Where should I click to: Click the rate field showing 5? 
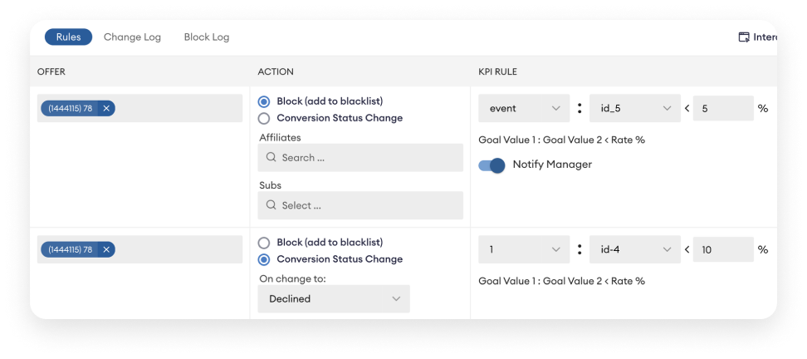pos(722,108)
